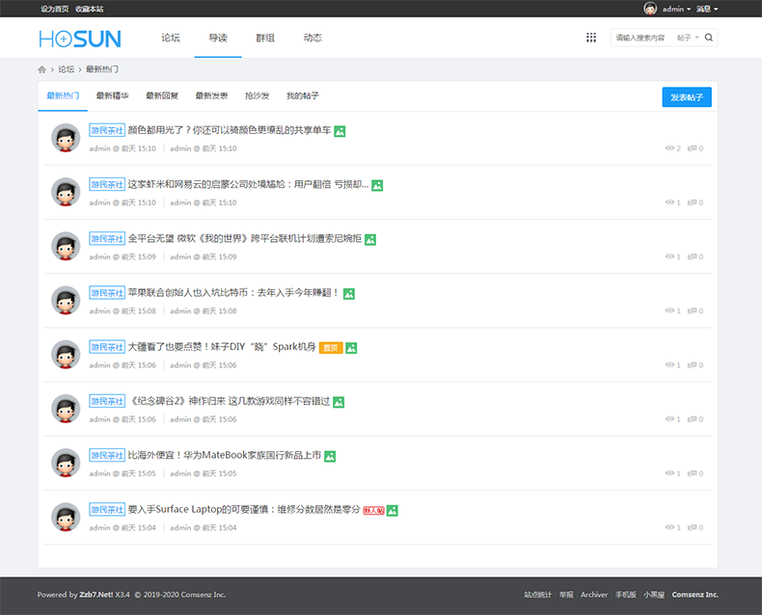The width and height of the screenshot is (762, 615).
Task: Click image icon on Surface Laptop post
Action: click(393, 511)
